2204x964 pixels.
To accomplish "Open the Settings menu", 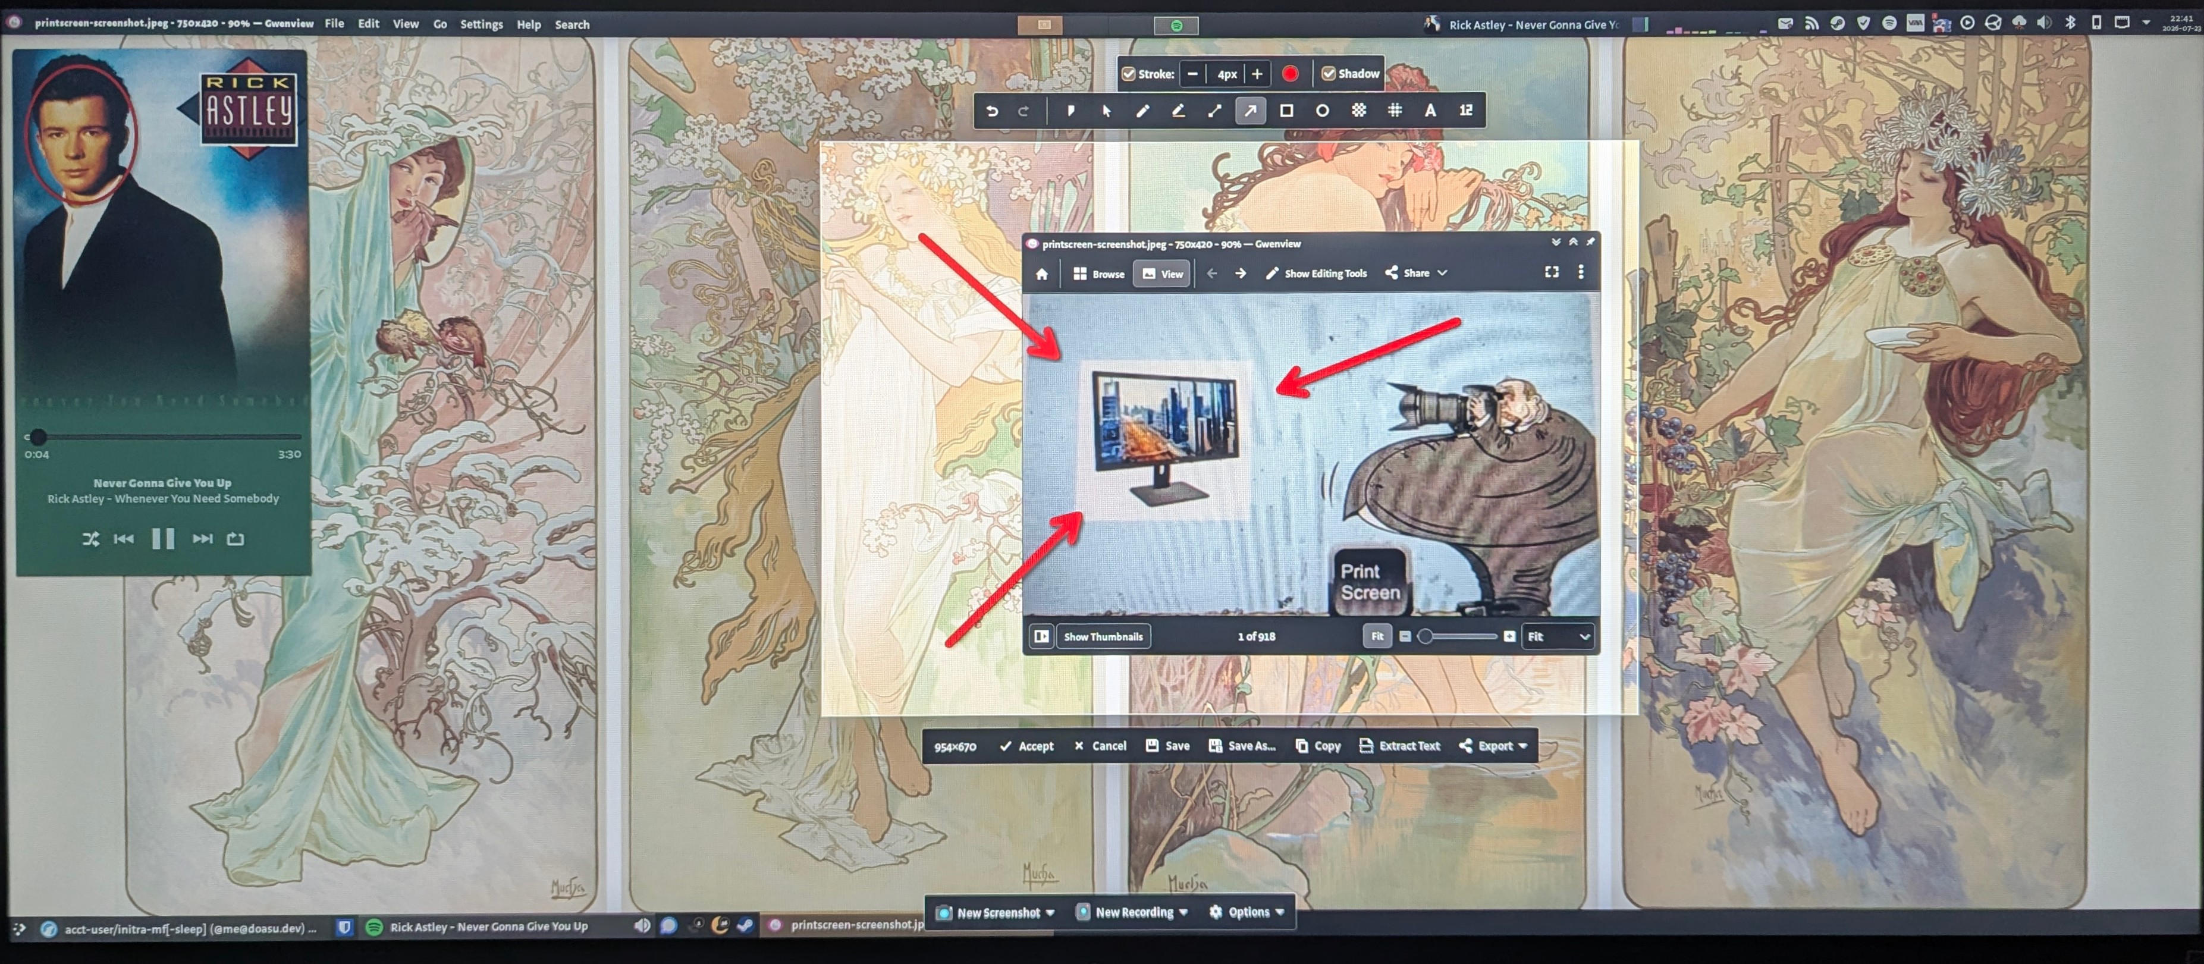I will (x=482, y=24).
